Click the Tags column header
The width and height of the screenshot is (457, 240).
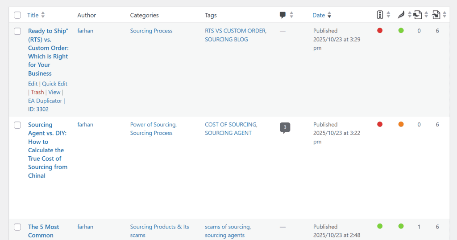coord(211,15)
